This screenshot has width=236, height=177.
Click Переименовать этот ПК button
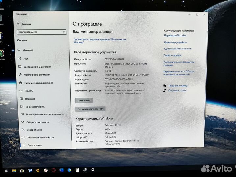[90, 109]
